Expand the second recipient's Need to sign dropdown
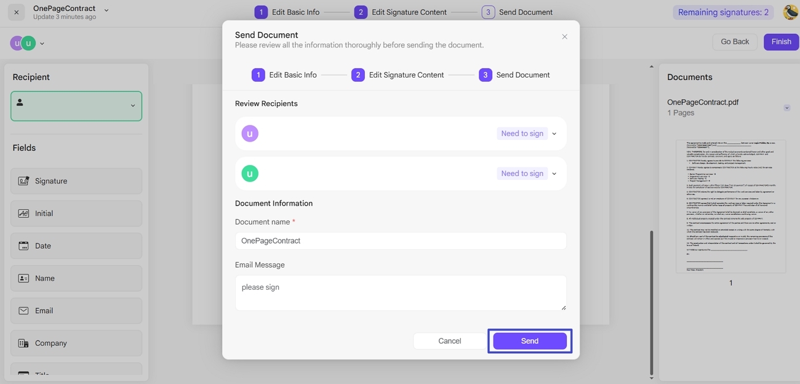The width and height of the screenshot is (800, 384). tap(554, 174)
